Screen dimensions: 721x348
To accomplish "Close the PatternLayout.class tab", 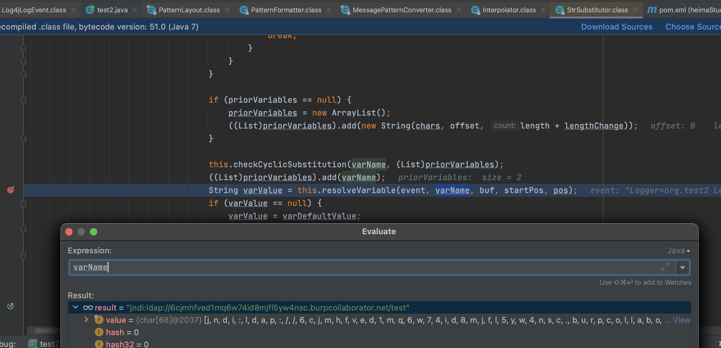I will [x=227, y=10].
